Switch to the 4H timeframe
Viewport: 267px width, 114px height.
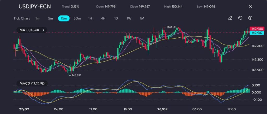coord(103,18)
